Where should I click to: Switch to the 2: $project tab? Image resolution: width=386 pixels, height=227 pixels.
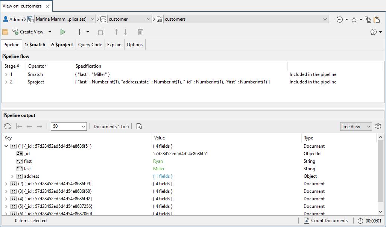click(x=62, y=45)
